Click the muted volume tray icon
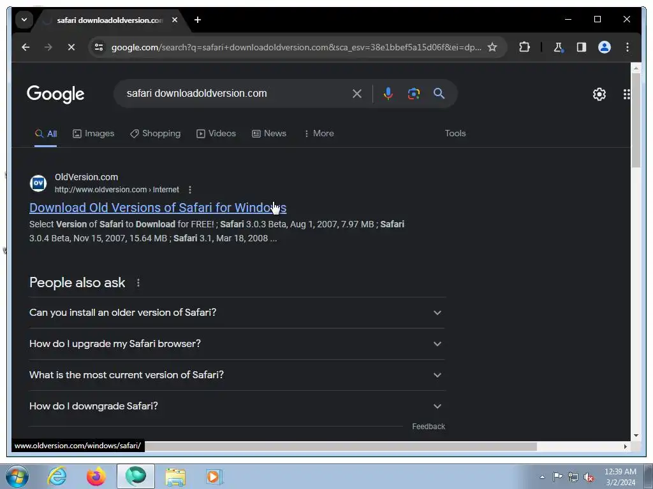653x489 pixels. [x=589, y=478]
